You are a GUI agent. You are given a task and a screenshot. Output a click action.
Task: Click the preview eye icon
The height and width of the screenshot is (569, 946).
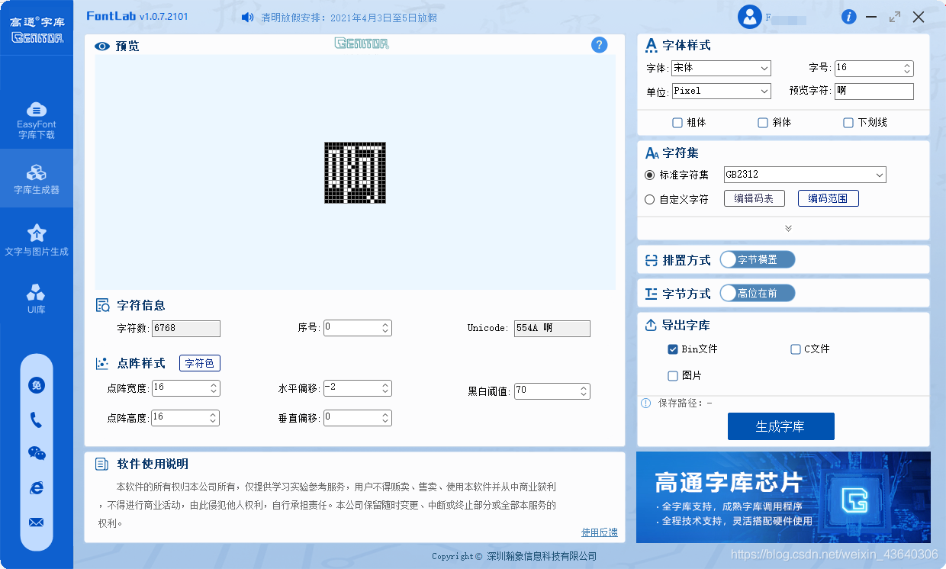(102, 46)
